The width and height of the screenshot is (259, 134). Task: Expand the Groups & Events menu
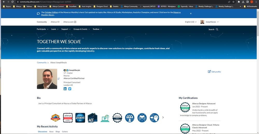[x=82, y=29]
